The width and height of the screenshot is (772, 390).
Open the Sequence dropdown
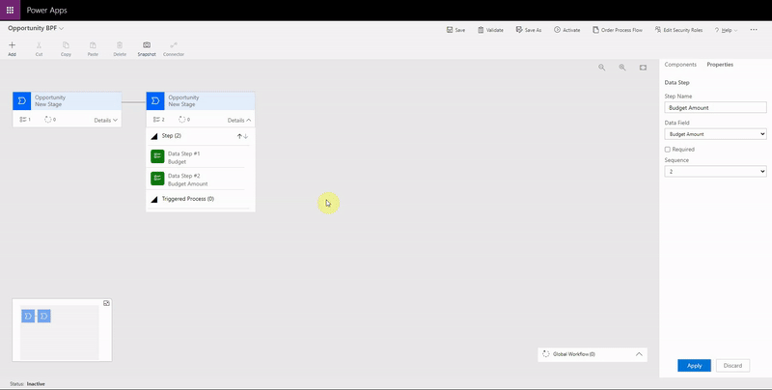click(715, 171)
